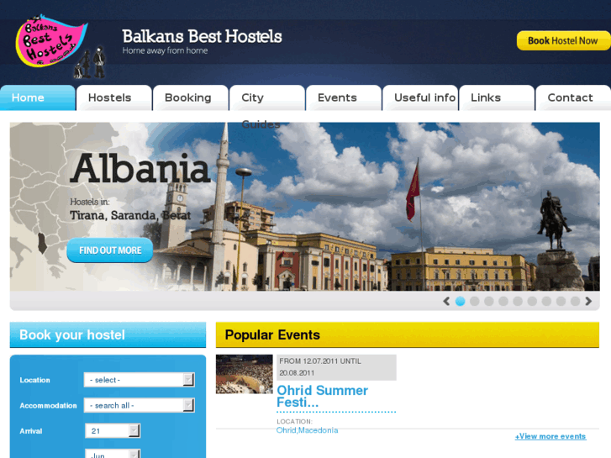Open the Useful info tab
The width and height of the screenshot is (611, 458).
pos(420,97)
